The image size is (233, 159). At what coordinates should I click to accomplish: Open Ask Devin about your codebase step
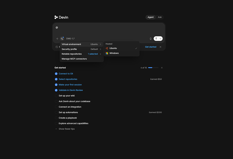click(74, 101)
